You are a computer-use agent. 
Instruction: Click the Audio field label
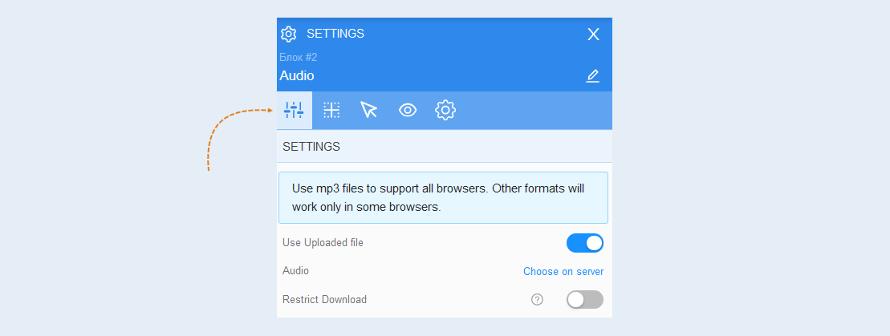tap(295, 271)
